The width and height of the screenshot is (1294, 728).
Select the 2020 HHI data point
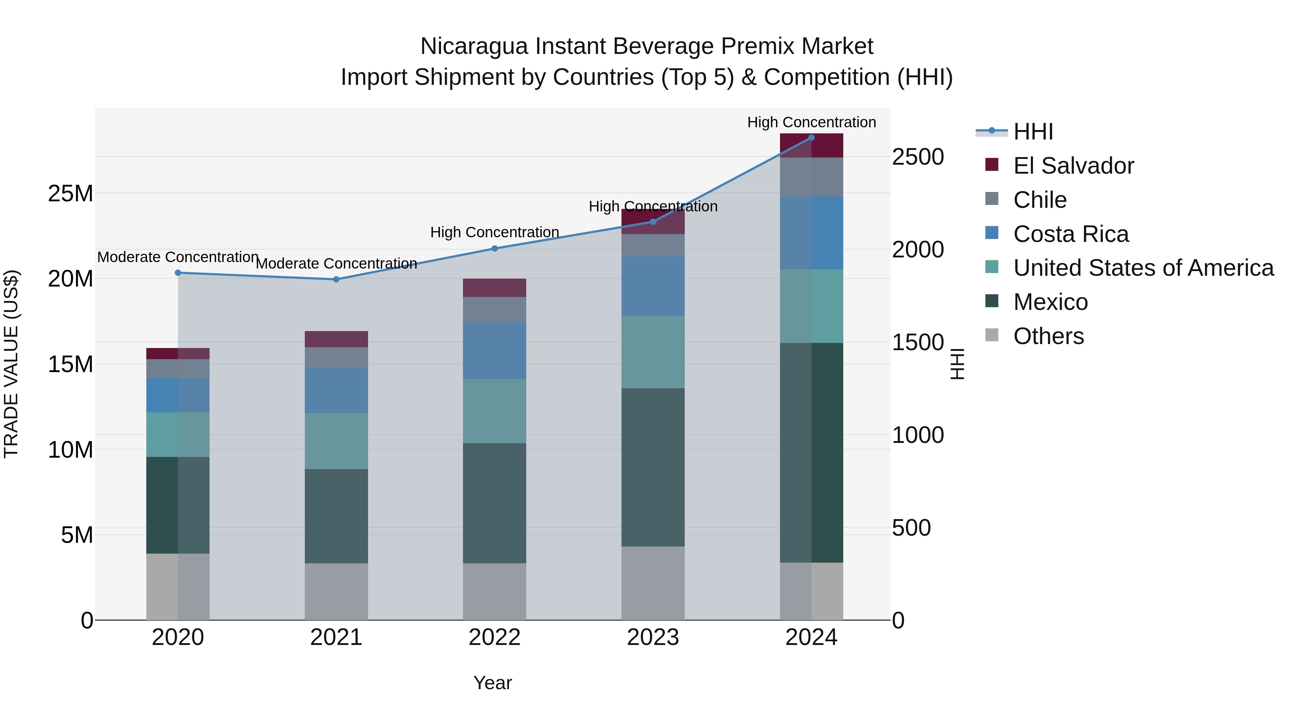coord(178,273)
